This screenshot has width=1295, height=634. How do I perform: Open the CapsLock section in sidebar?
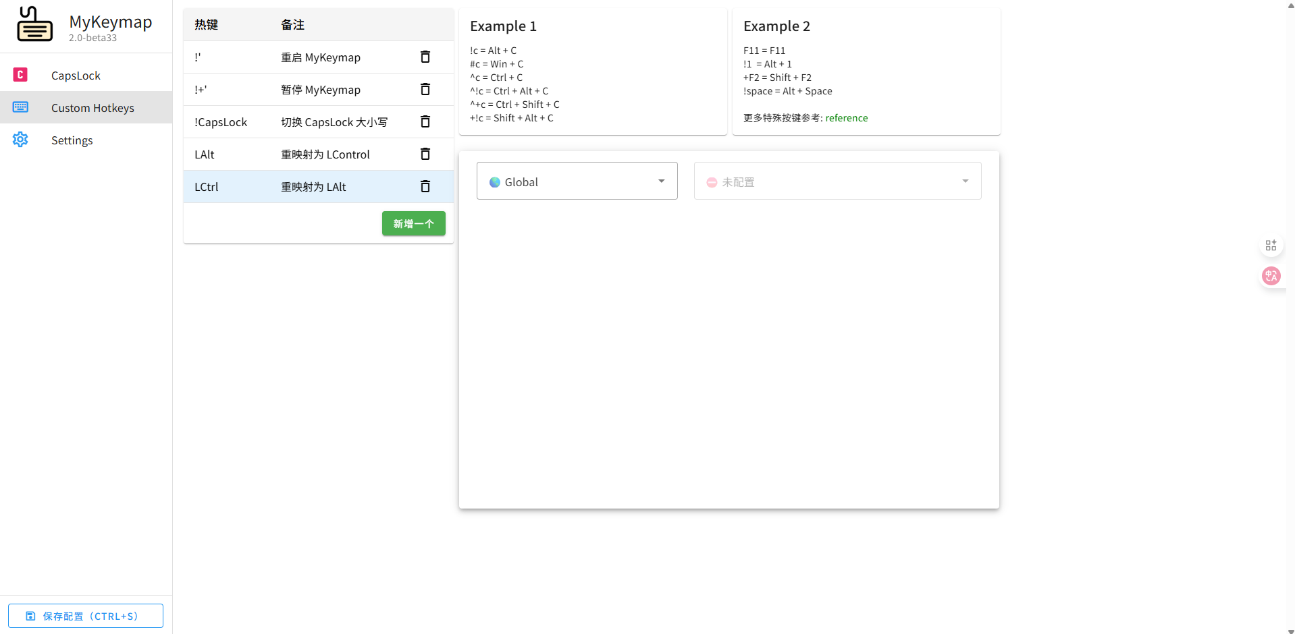point(76,76)
